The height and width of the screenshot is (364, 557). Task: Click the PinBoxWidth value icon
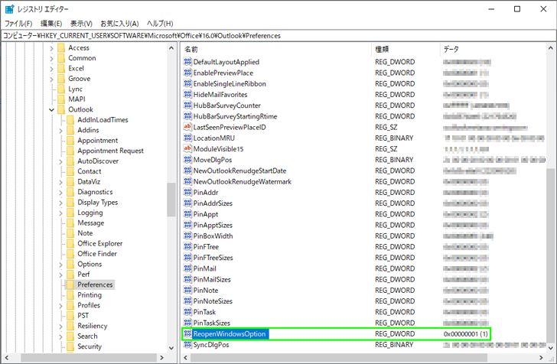click(187, 236)
